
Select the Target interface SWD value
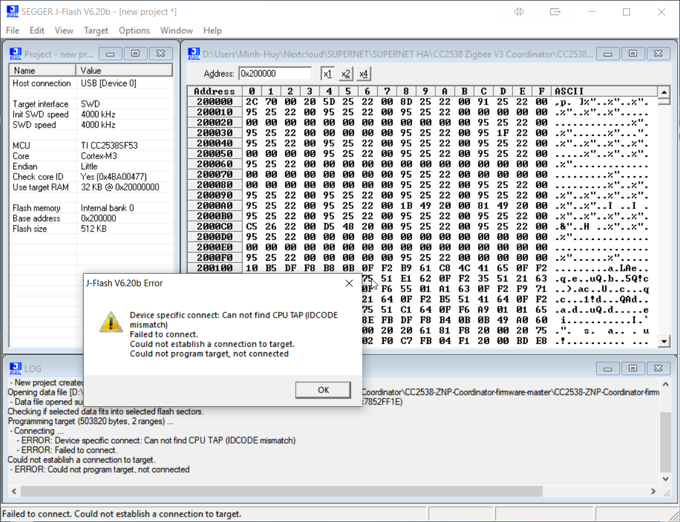pos(90,104)
